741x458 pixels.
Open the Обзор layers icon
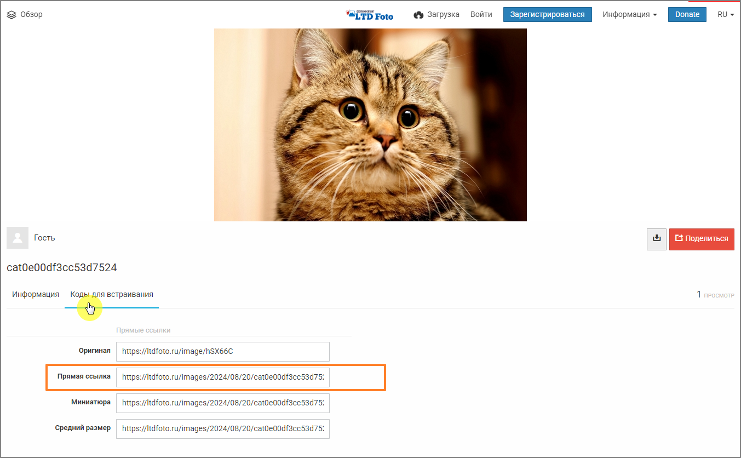(x=12, y=15)
